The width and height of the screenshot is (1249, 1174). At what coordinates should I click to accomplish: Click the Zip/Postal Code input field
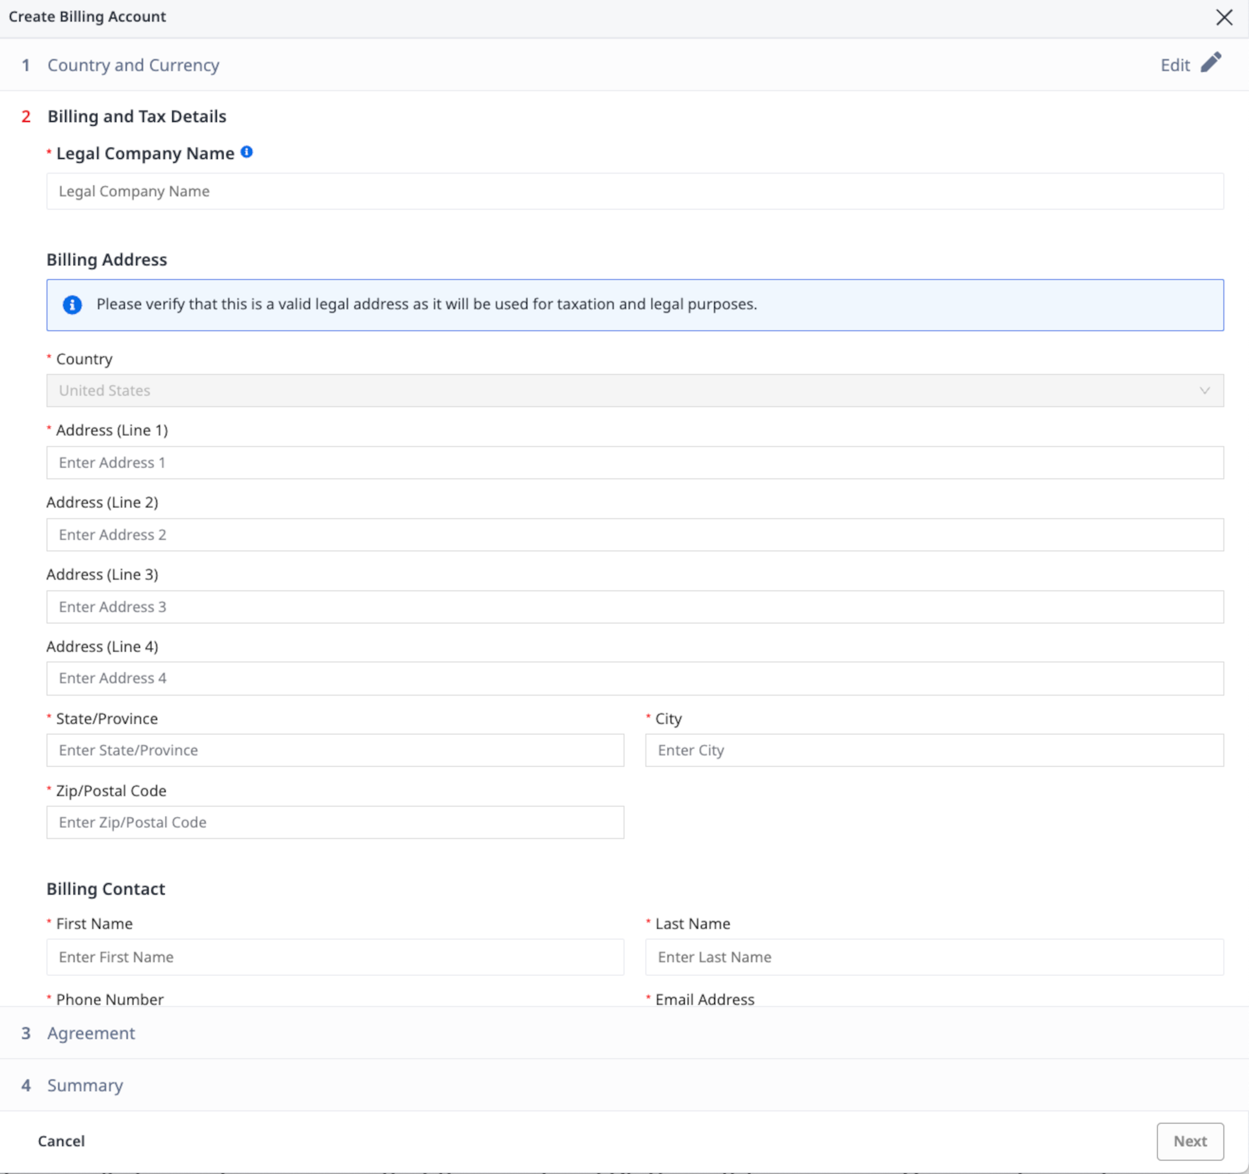coord(336,823)
